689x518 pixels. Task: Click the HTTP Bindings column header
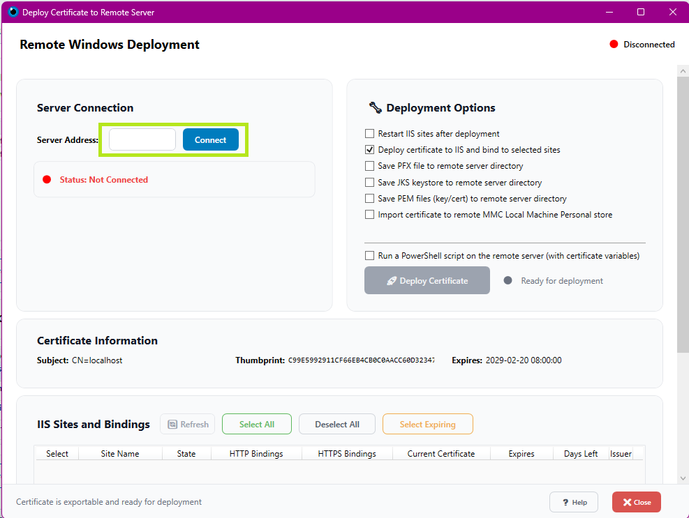point(256,453)
